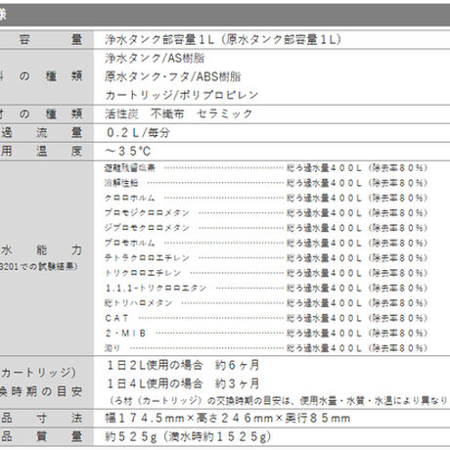Click the 総トリハロメタン removal row
Screen dimensions: 450x450
click(x=266, y=303)
